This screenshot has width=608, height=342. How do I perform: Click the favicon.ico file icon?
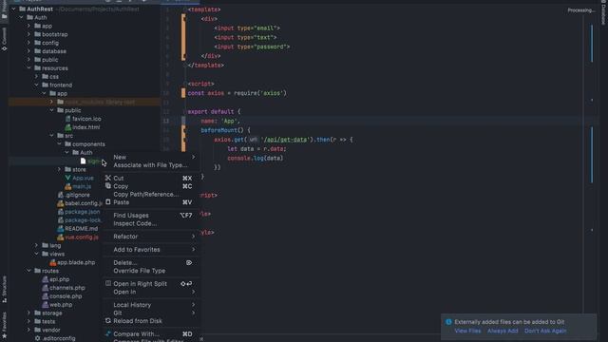point(67,119)
